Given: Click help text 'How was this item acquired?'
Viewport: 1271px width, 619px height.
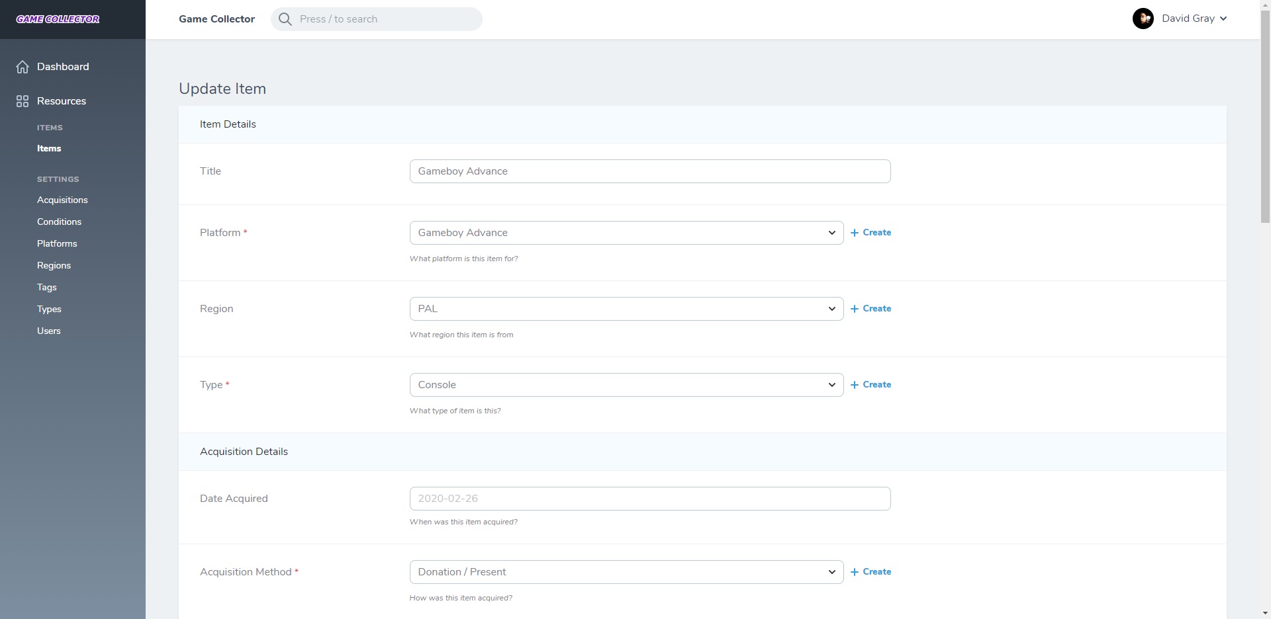Looking at the screenshot, I should (461, 598).
